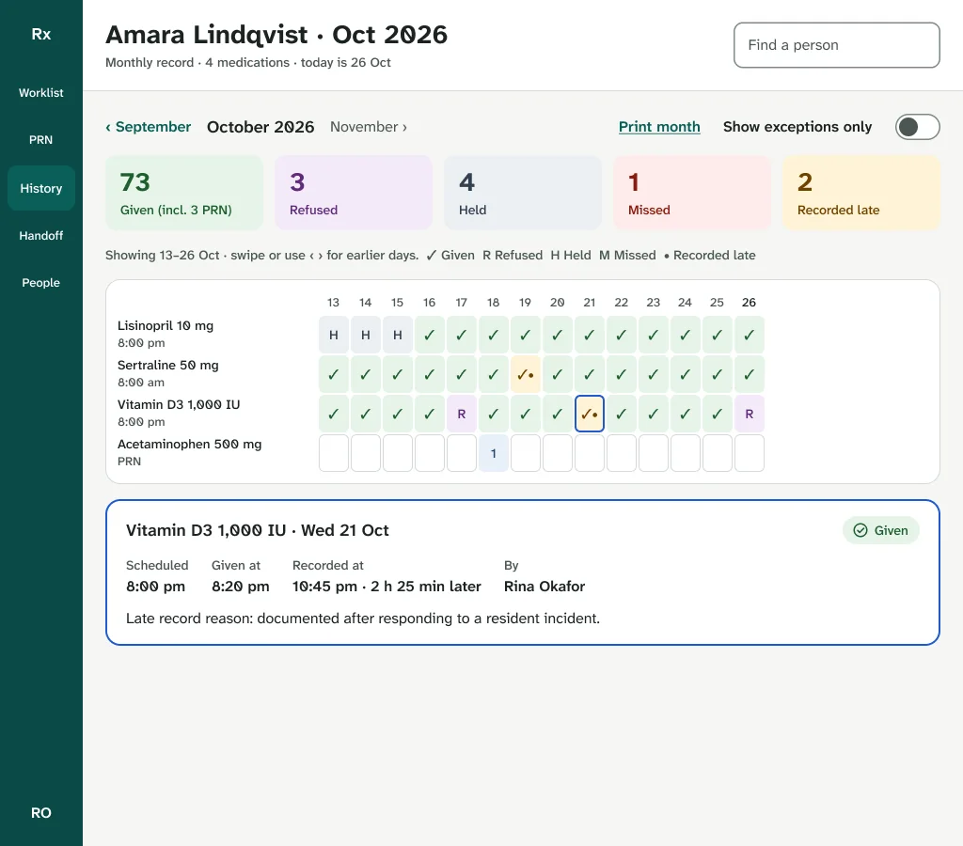Click 'Vitamin D3 1,000 IU · Wed 21 Oct' heading
Screen dimensions: 963x846
[258, 530]
